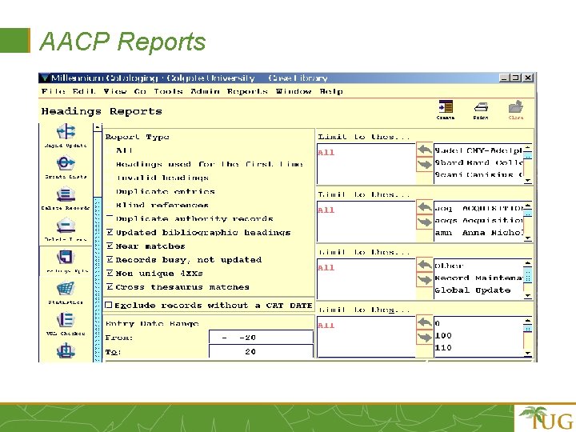Select '100' in the bottom list
This screenshot has height=432, width=576.
coord(443,335)
